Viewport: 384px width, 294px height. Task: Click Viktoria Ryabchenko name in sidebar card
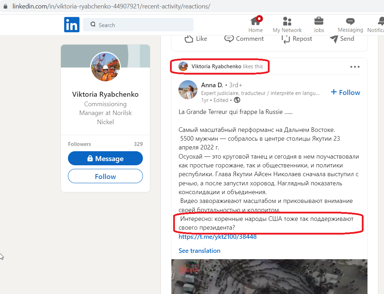(x=105, y=94)
